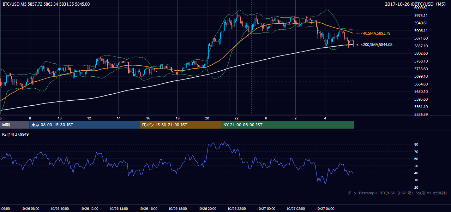This screenshot has width=451, height=212.
Task: Click hour tick 8 under price chart
Action: pyautogui.click(x=30, y=118)
